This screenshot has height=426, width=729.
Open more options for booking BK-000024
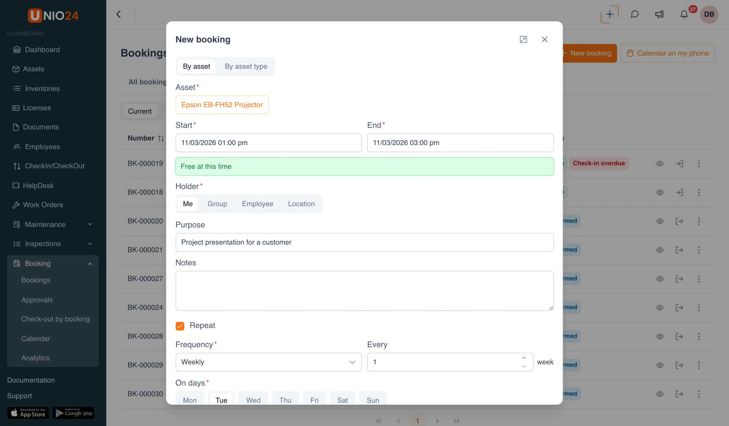point(699,307)
